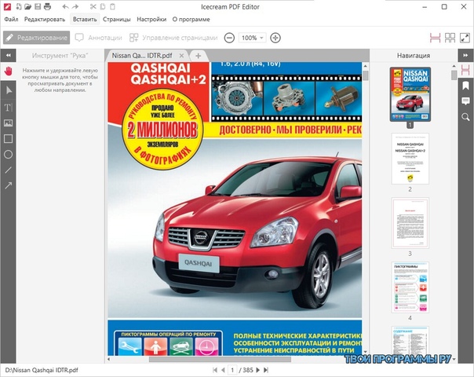Enter full screen mode
This screenshot has width=474, height=377.
[x=465, y=38]
